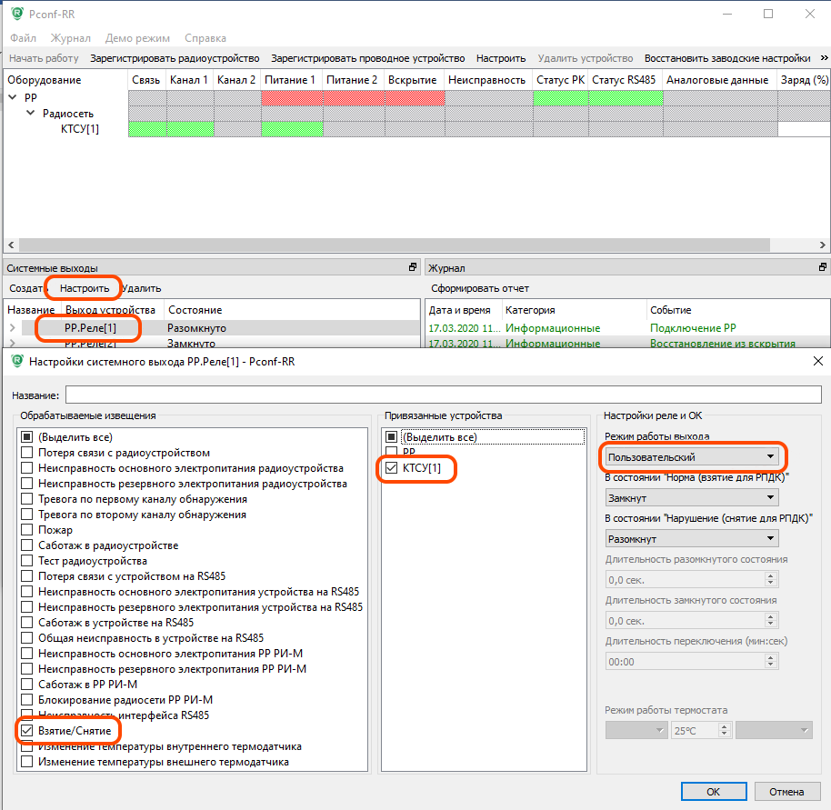Enable the Пожар notification checkbox
831x810 pixels.
(x=27, y=530)
